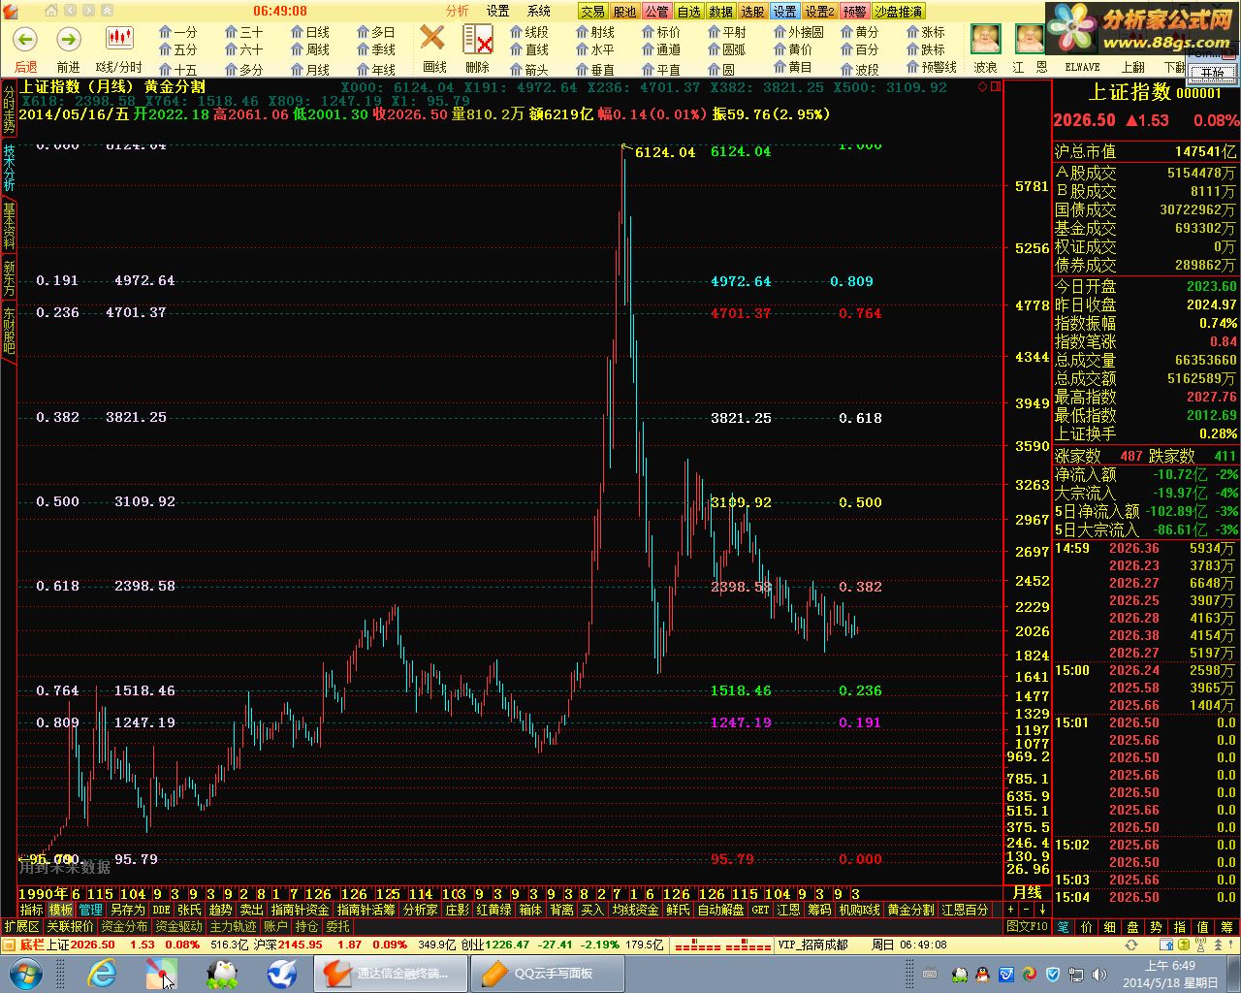Switch to 周线 weekly chart

coord(310,49)
